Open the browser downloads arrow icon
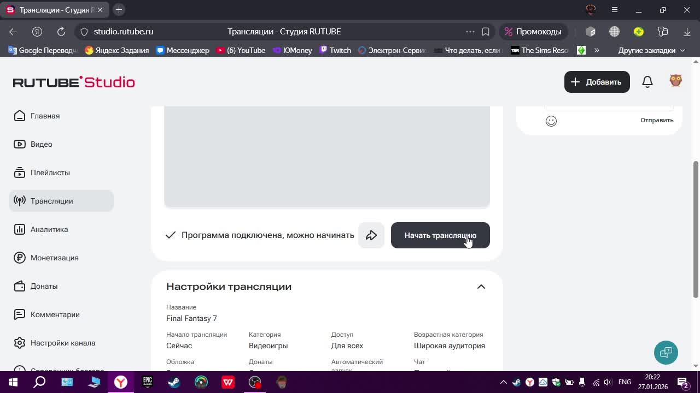The width and height of the screenshot is (700, 393). click(687, 32)
